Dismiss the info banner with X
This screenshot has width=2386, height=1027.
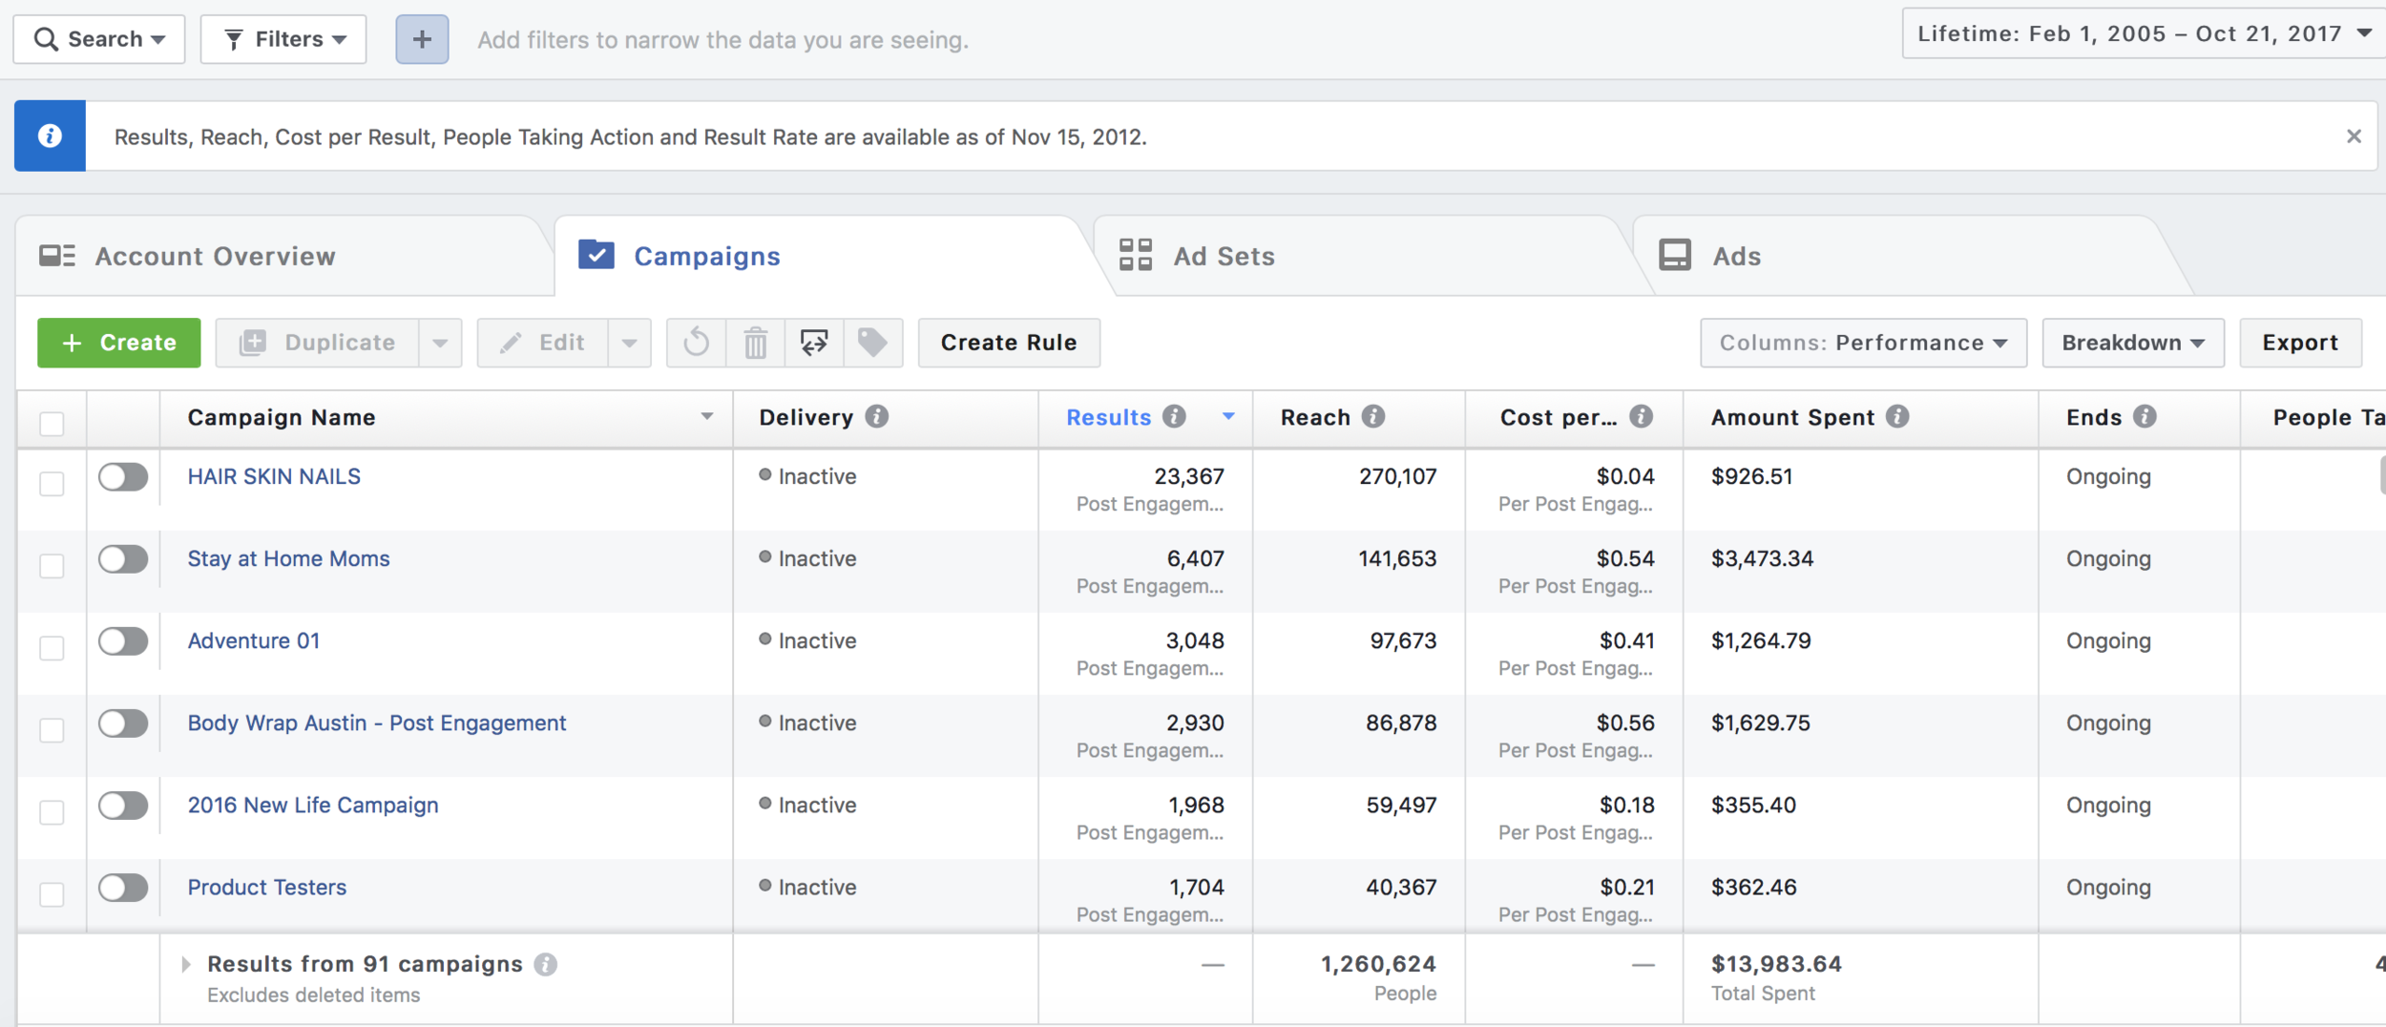(2354, 136)
